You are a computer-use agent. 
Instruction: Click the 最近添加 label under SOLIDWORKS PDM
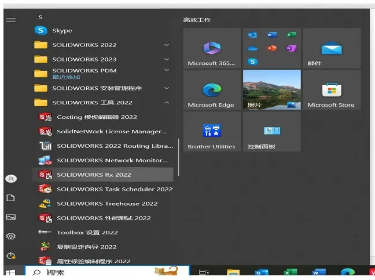[x=66, y=77]
